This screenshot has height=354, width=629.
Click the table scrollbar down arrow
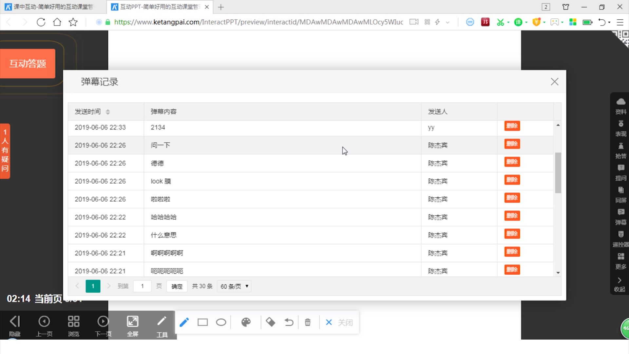[558, 273]
